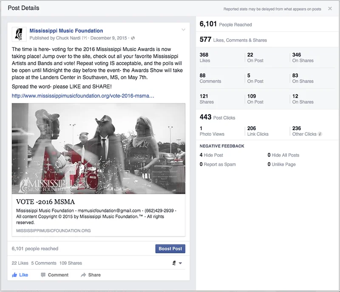This screenshot has width=340, height=292.
Task: Open the post options chevron menu
Action: coord(183,30)
